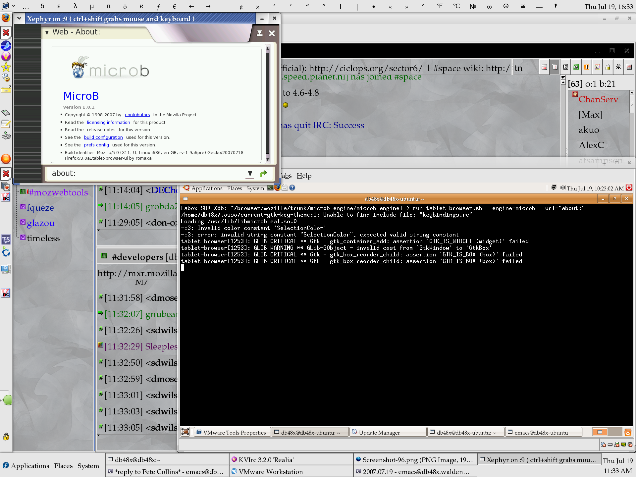
Task: Expand the Web - About title menu
Action: click(47, 32)
